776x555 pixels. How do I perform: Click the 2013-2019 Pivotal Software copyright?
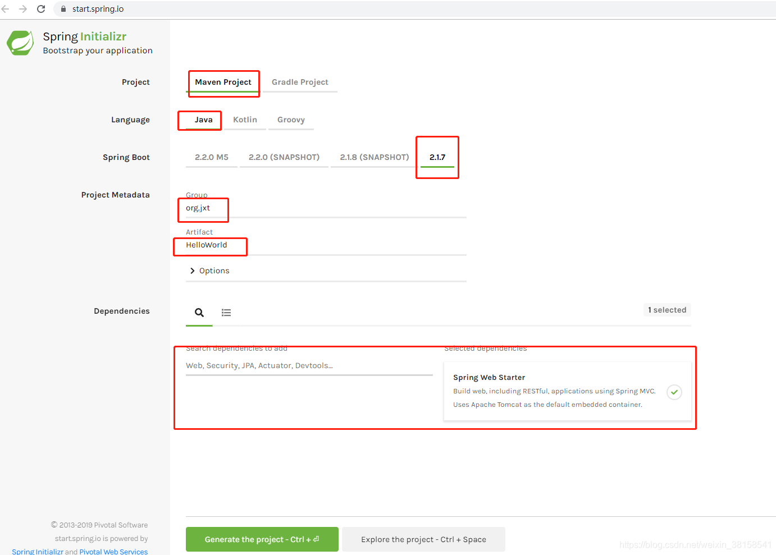tap(99, 525)
